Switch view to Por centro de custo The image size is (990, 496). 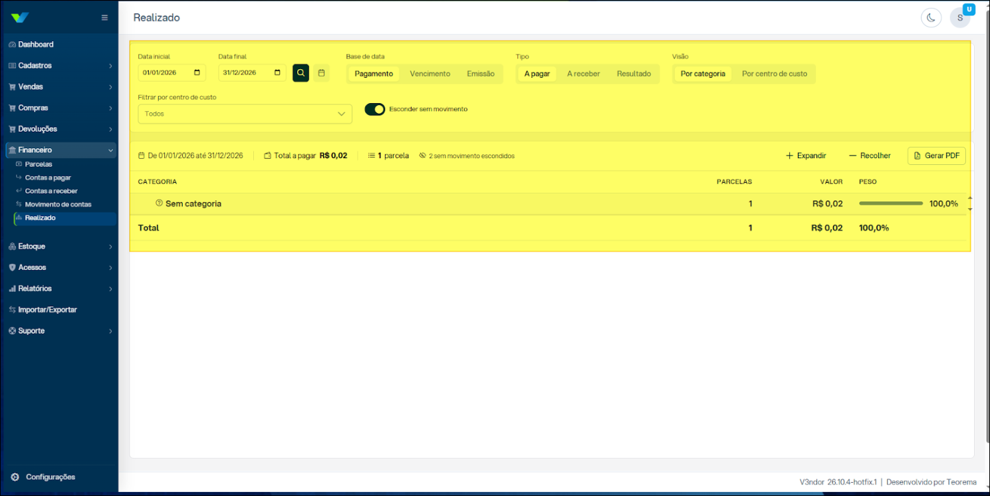(775, 74)
